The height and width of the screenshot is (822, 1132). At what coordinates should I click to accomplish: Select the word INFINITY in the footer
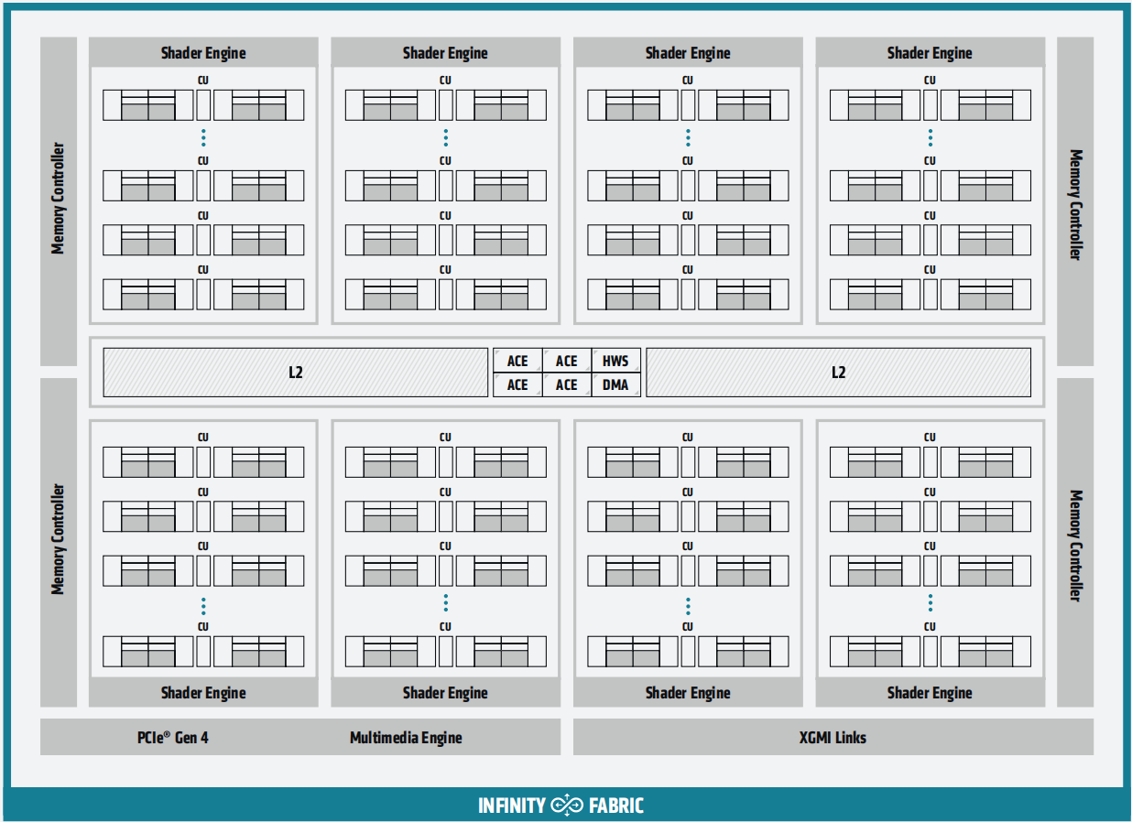coord(513,806)
